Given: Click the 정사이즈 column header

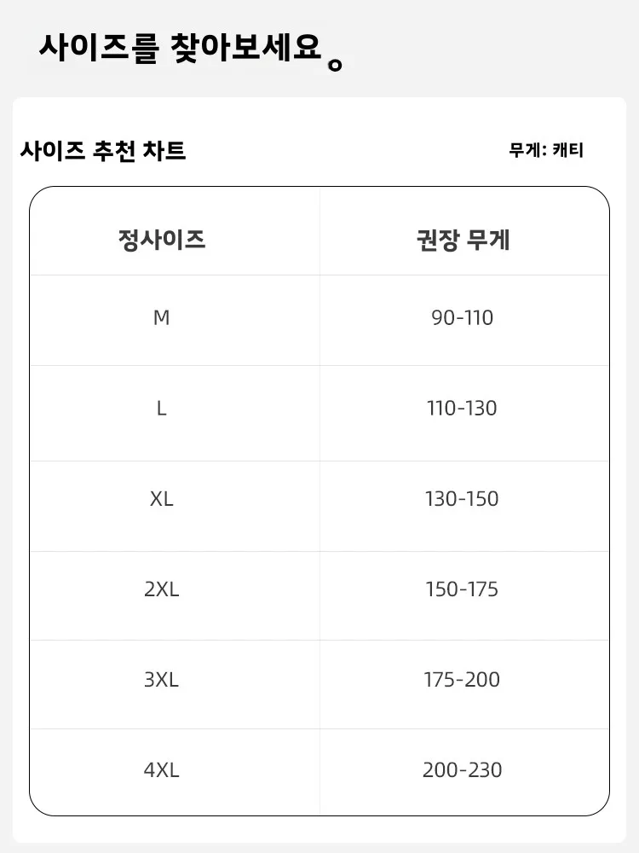Looking at the screenshot, I should [162, 239].
